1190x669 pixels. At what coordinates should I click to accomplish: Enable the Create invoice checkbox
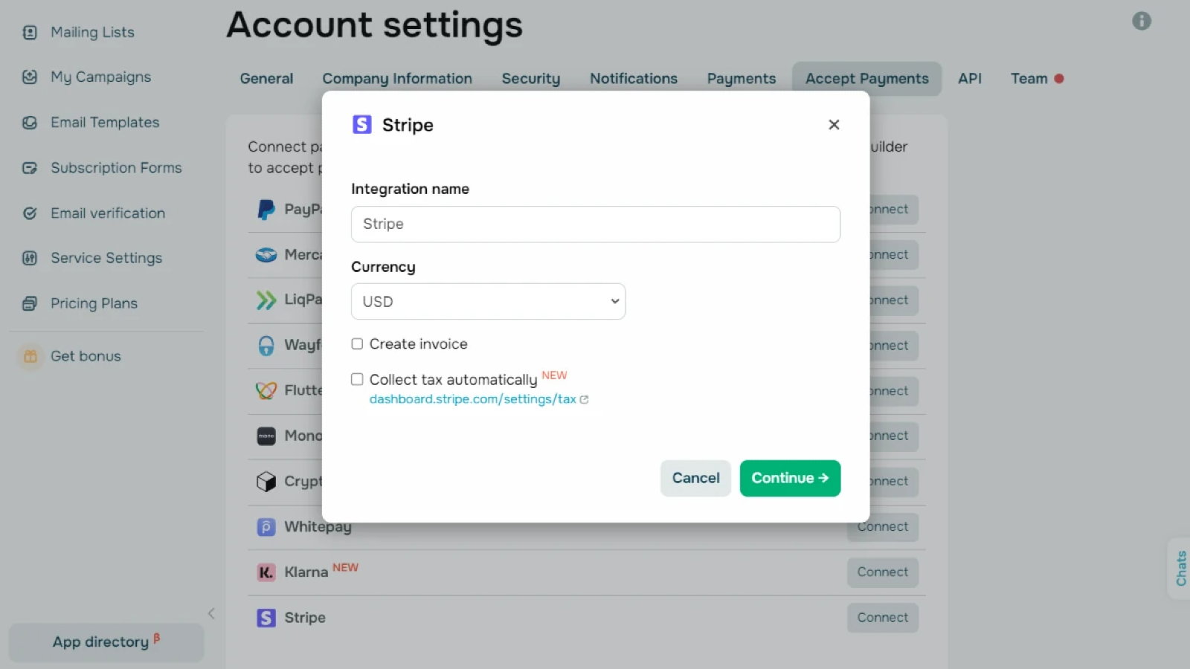[357, 344]
